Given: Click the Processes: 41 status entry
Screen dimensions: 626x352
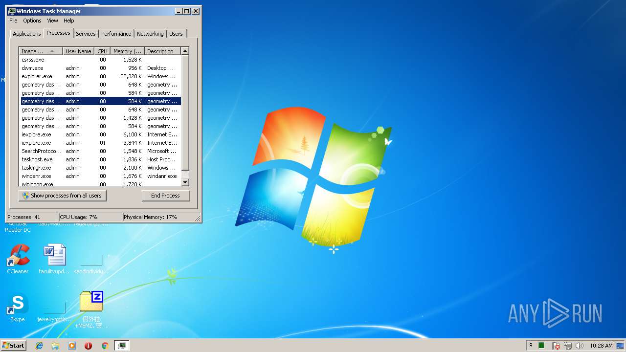Looking at the screenshot, I should point(32,217).
